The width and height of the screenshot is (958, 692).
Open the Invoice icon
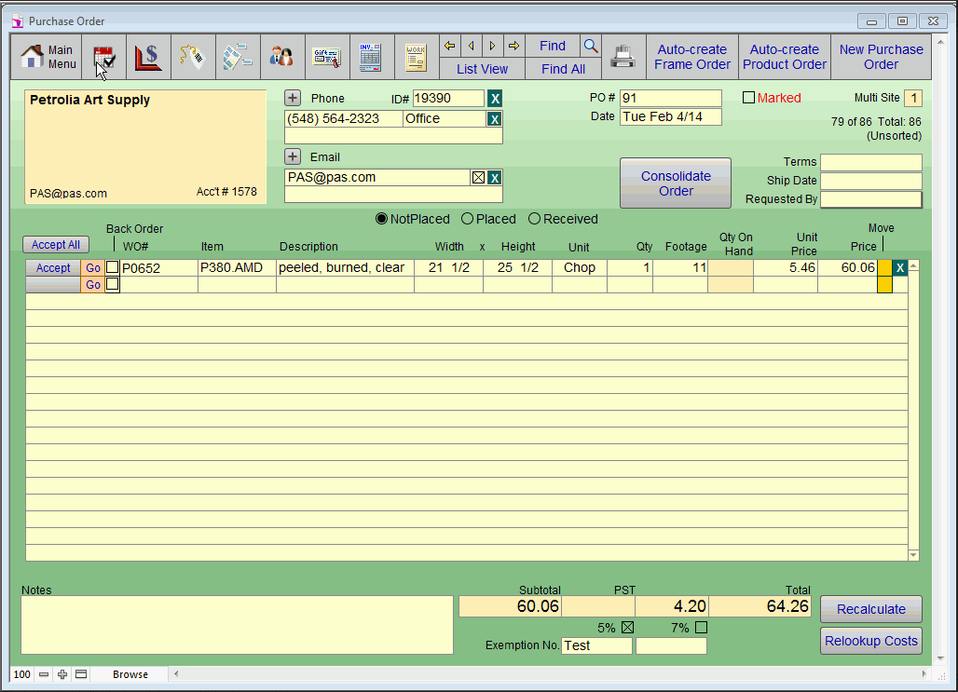[369, 56]
